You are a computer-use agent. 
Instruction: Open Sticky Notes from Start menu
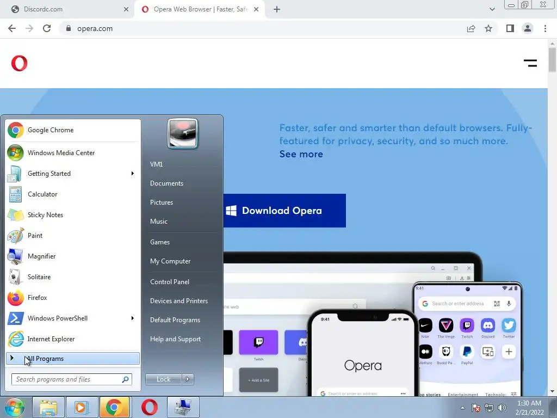coord(73,214)
